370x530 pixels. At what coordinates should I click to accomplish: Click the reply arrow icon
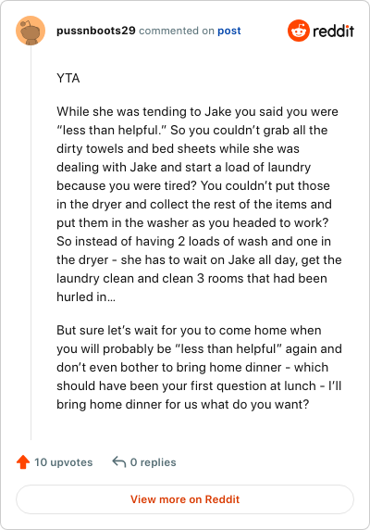point(119,461)
